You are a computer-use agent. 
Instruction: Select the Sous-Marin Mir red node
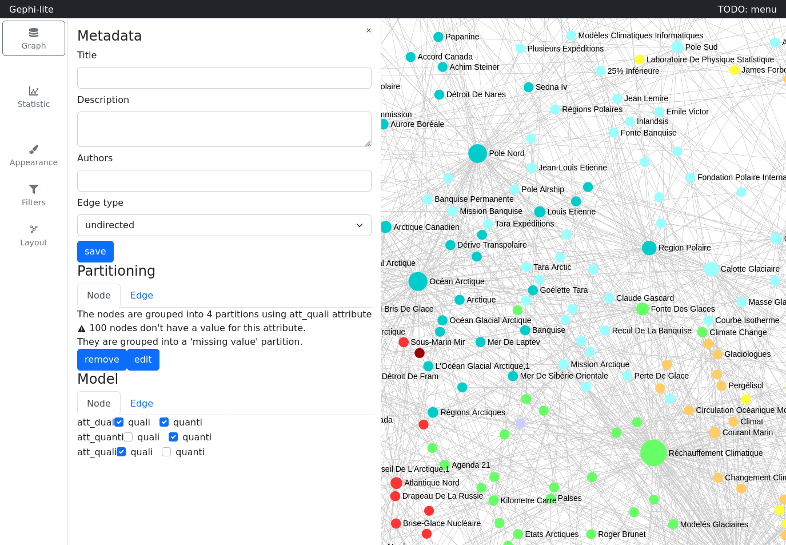point(404,342)
